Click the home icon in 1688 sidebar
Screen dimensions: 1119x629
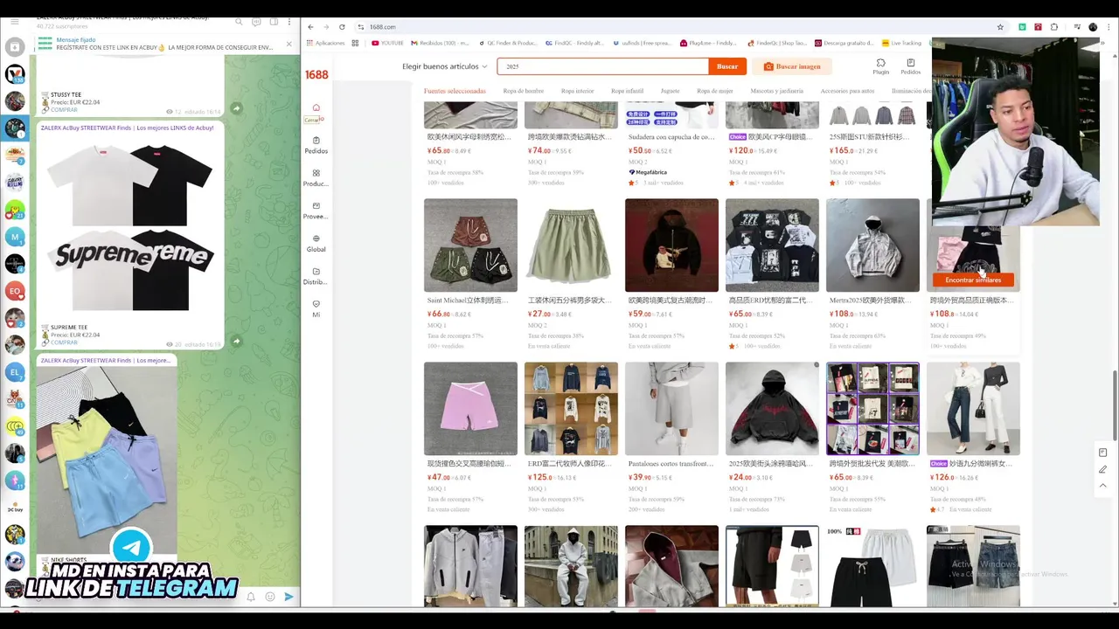click(x=316, y=108)
